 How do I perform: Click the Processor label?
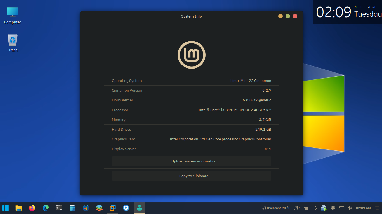[x=120, y=110]
